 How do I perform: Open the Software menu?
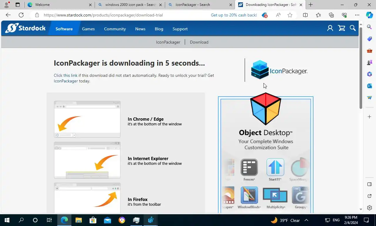[64, 29]
